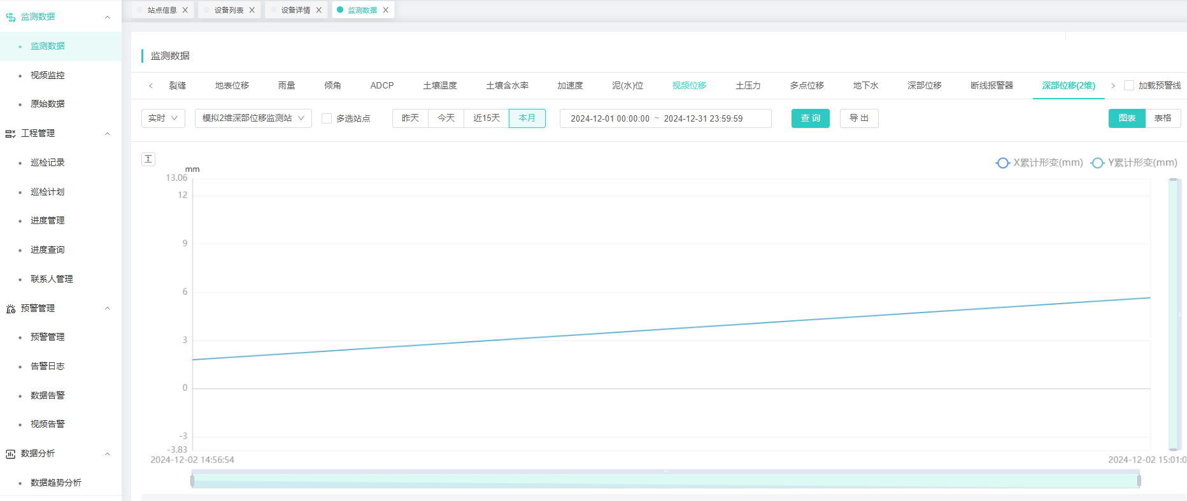1187x501 pixels.
Task: Click the 导出 export button
Action: (859, 118)
